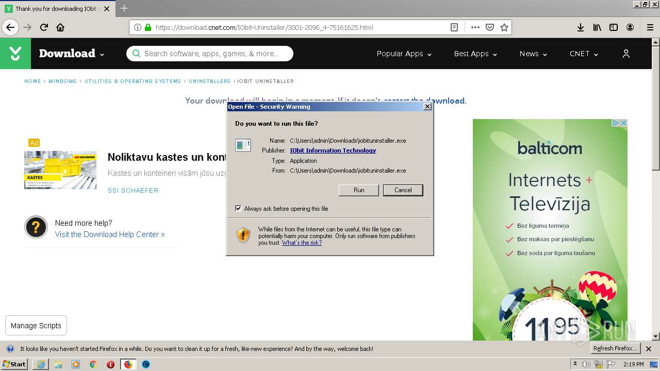The width and height of the screenshot is (660, 371).
Task: Open Firefox downloads panel
Action: pos(581,27)
